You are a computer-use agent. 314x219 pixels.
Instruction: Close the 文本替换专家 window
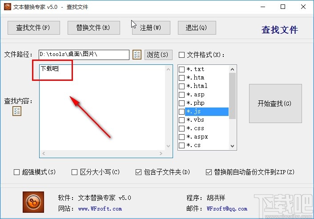coord(303,7)
